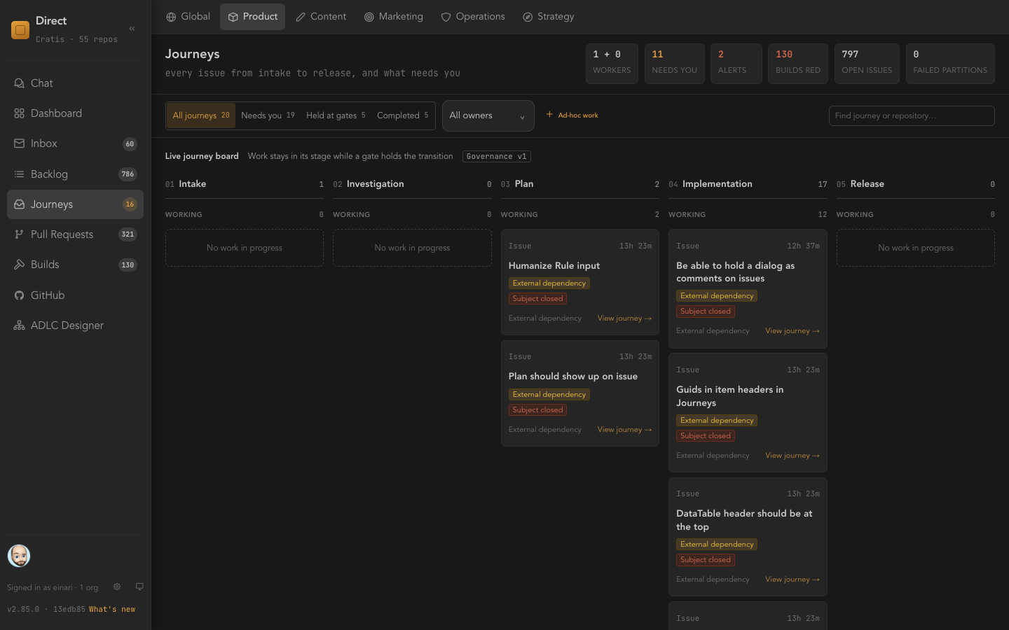
Task: Show Completed journeys
Action: pos(403,115)
